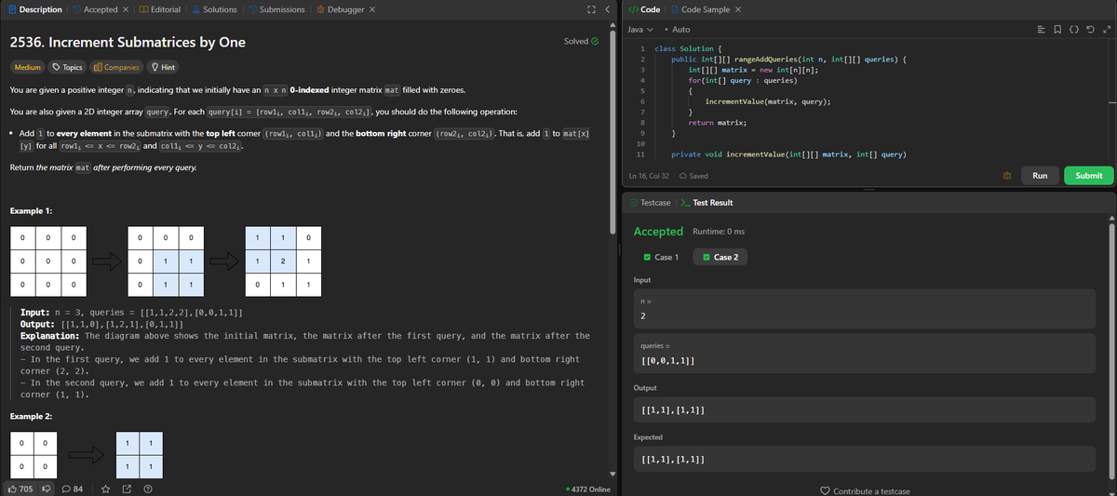Open the Submissions tab
The height and width of the screenshot is (496, 1117).
tap(276, 9)
